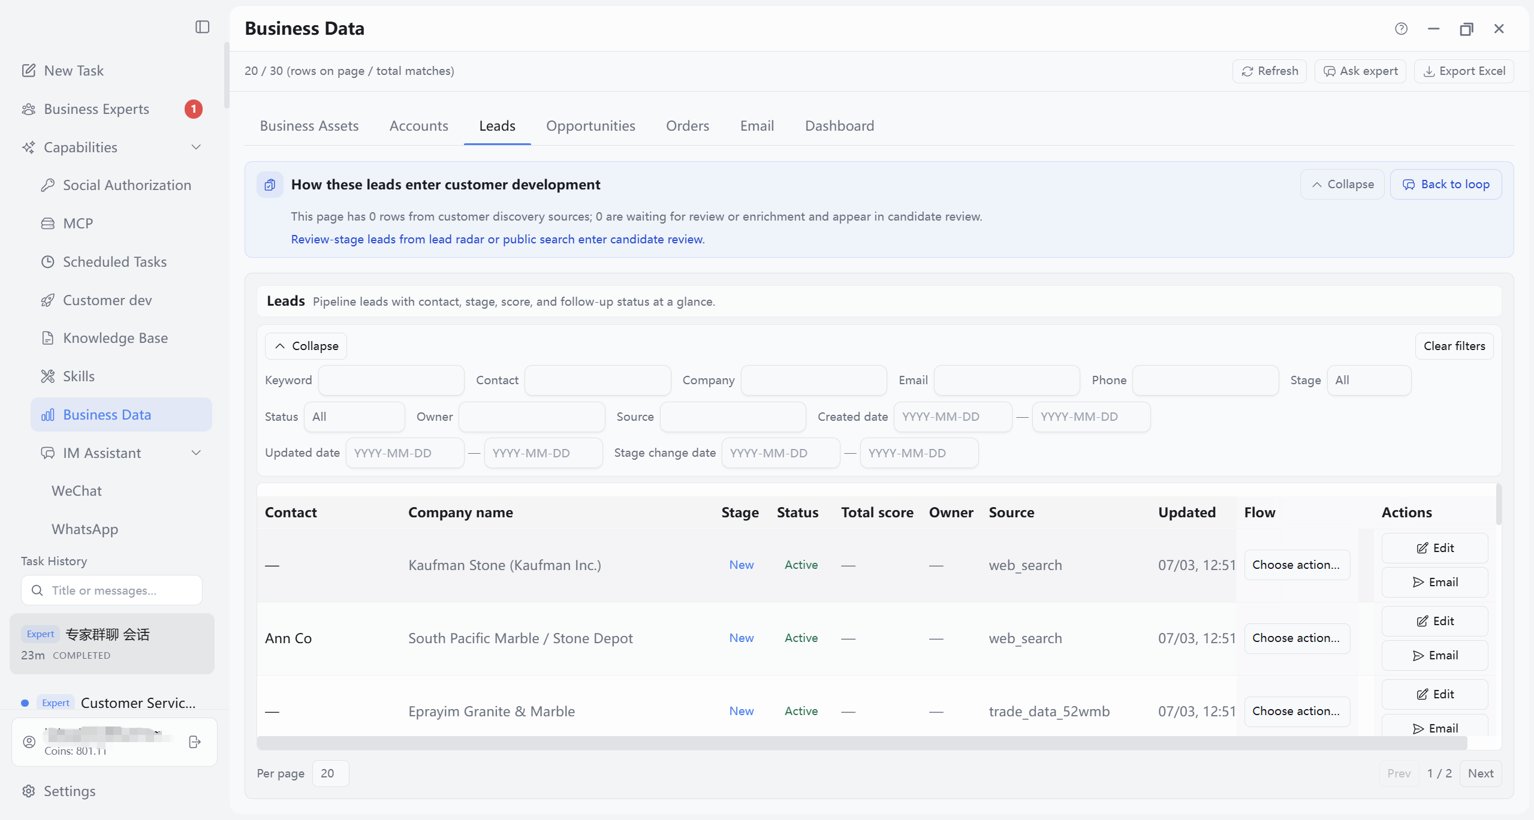Open the help question-mark icon
This screenshot has height=820, width=1534.
coord(1401,29)
